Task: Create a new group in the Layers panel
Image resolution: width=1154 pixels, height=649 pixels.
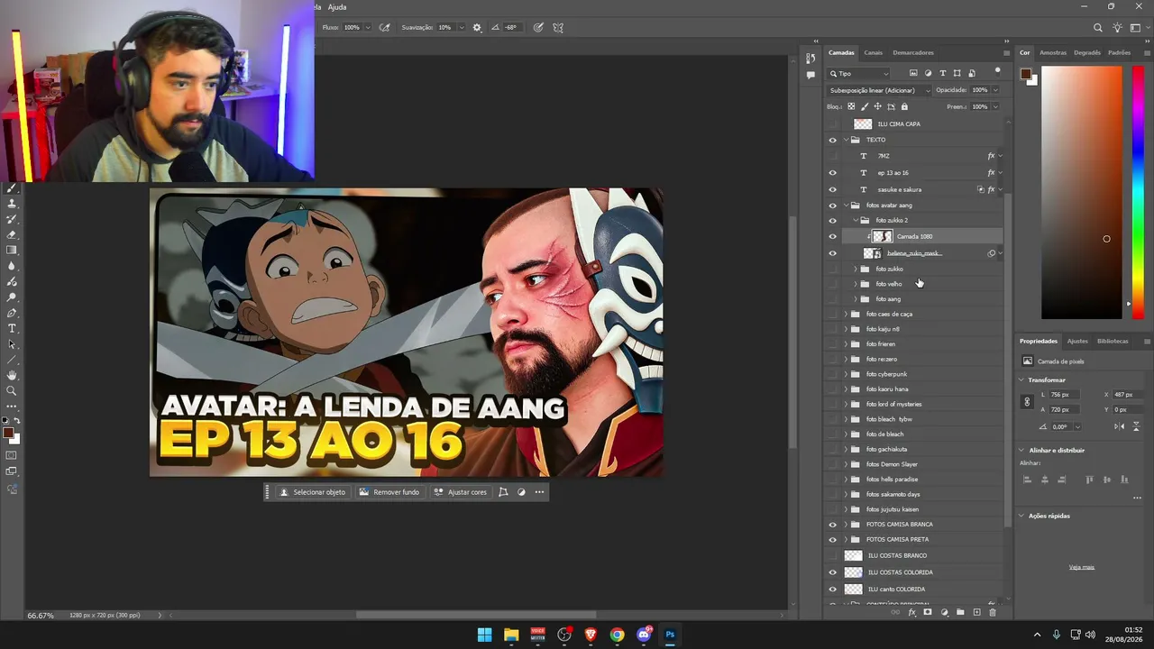Action: tap(960, 612)
